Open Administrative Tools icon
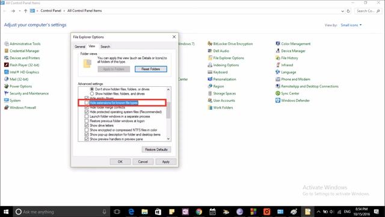The image size is (385, 217). click(7, 44)
